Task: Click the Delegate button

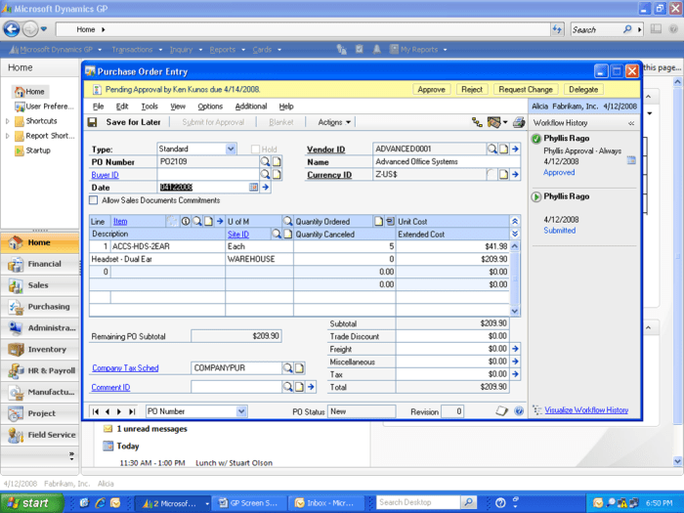Action: point(583,90)
